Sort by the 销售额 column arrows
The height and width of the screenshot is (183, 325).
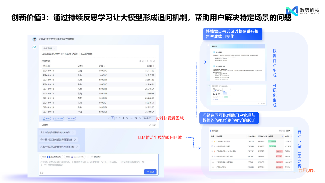pos(153,66)
